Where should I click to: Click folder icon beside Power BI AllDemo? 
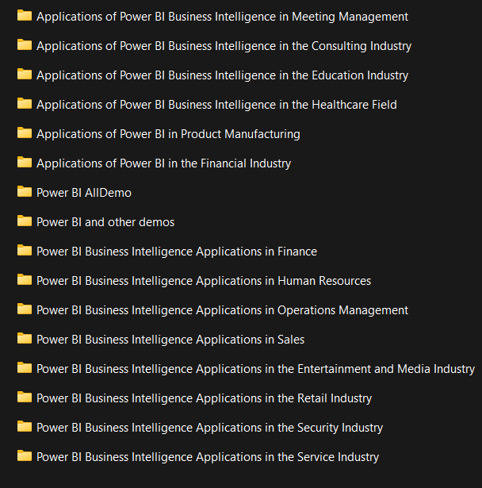25,192
